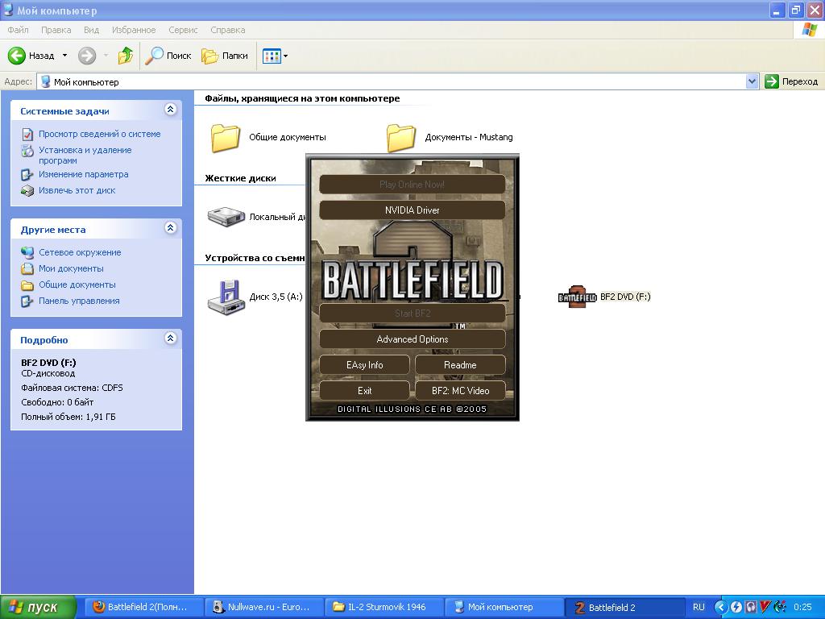This screenshot has width=825, height=619.
Task: Open Общие документы sidebar link
Action: (77, 285)
